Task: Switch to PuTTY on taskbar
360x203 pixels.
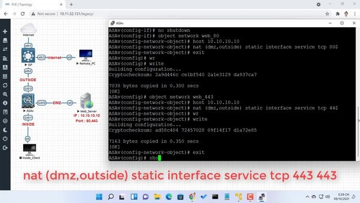Action: pos(262,197)
